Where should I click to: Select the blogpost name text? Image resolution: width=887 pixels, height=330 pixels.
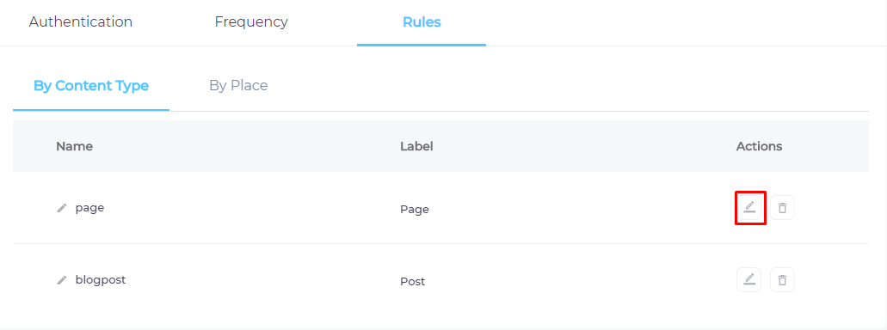click(101, 279)
